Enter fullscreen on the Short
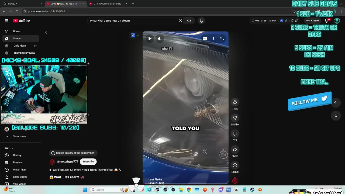 click(222, 39)
